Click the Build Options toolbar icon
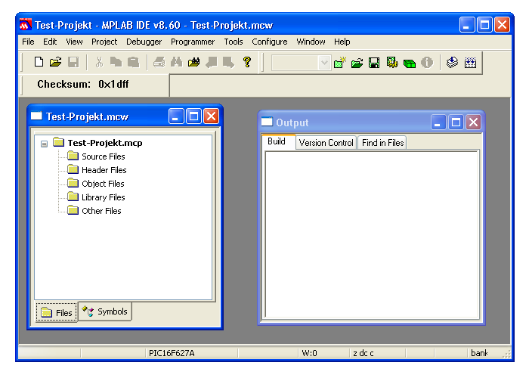This screenshot has width=529, height=378. coord(392,63)
